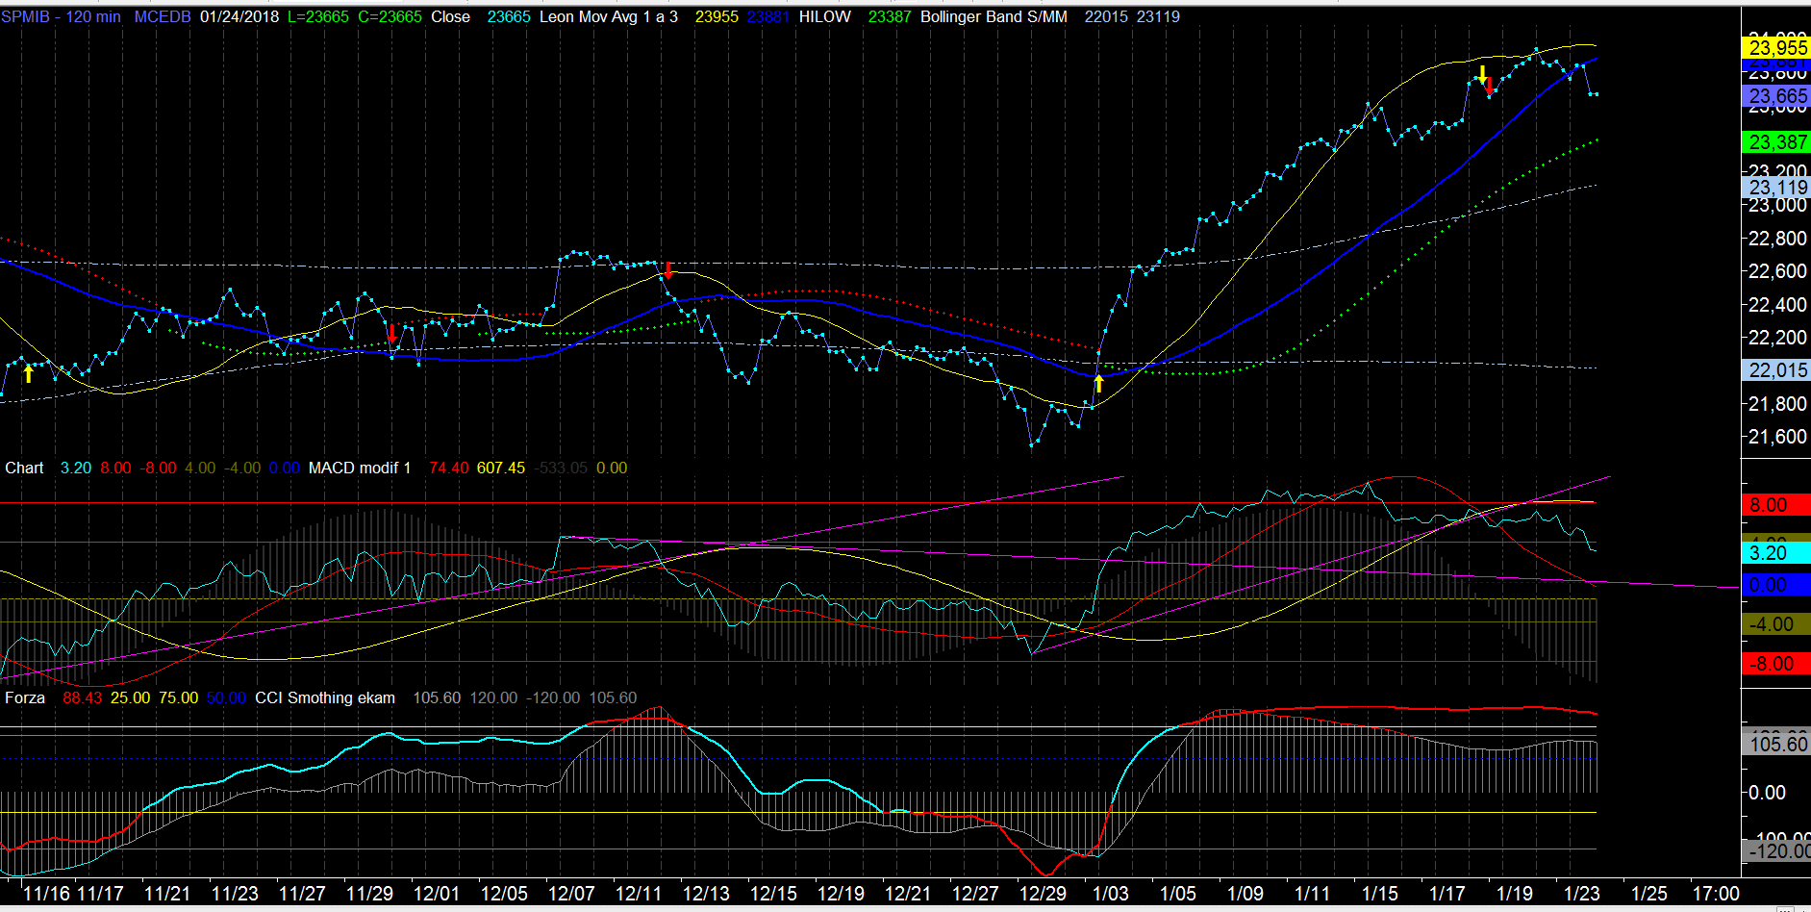Click the SPMIB - 120 min symbol label
Screen dimensions: 1811x912
click(x=62, y=16)
